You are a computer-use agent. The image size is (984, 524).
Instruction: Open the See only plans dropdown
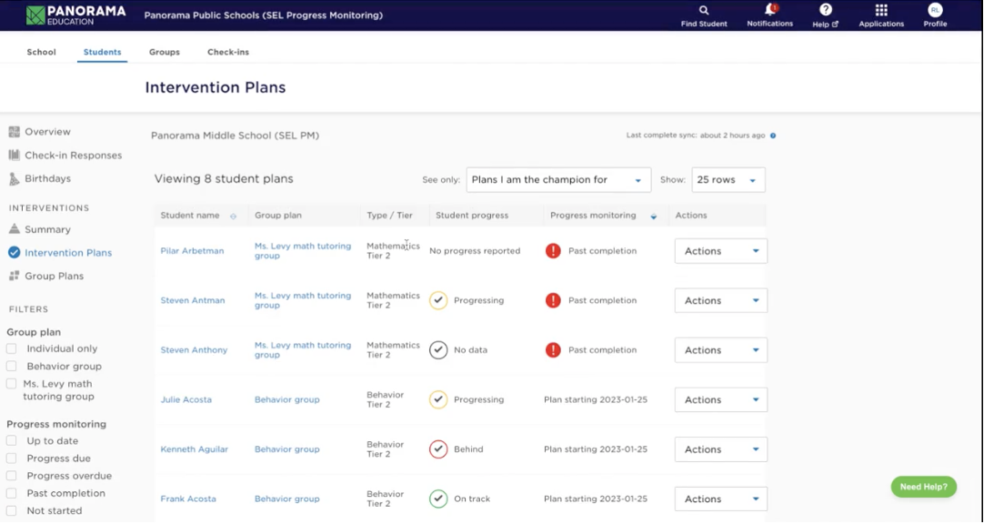point(558,180)
